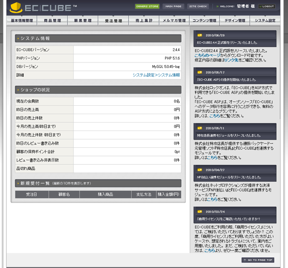Click こちら link in EC-CUBE ASP news
The width and height of the screenshot is (288, 268).
215,116
